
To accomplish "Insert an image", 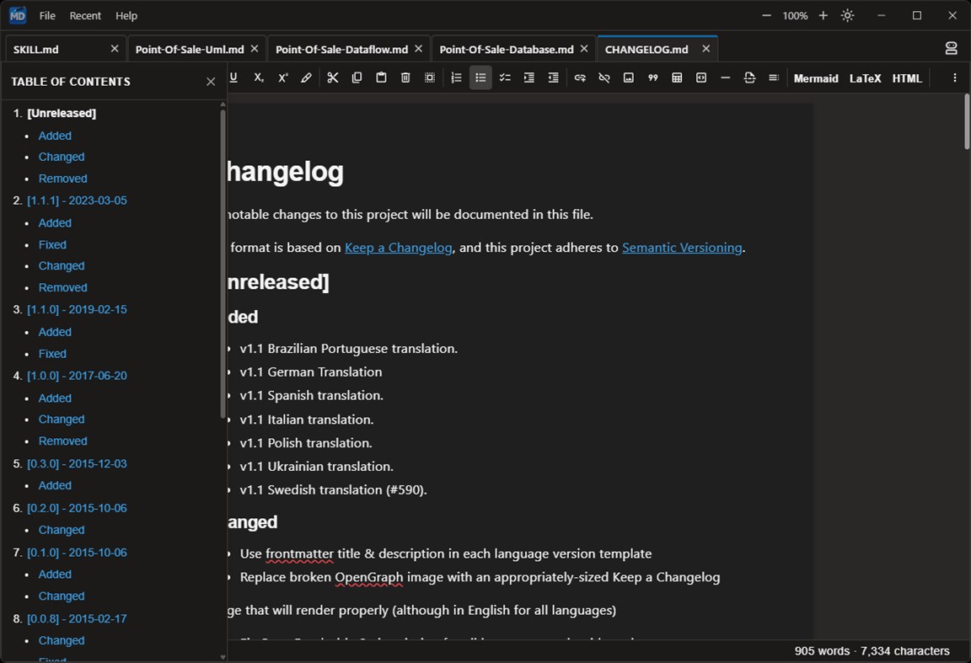I will click(629, 78).
